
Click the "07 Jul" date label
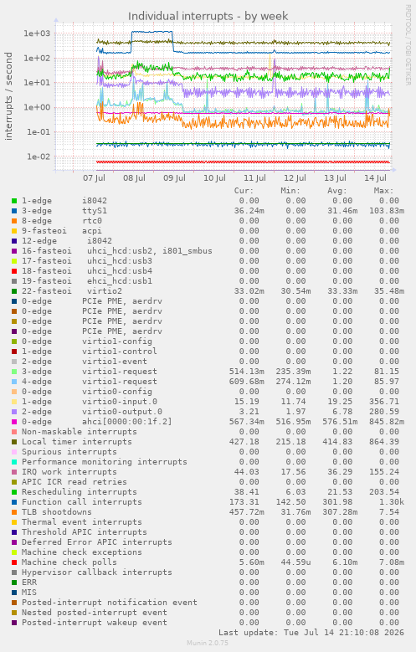pos(94,178)
